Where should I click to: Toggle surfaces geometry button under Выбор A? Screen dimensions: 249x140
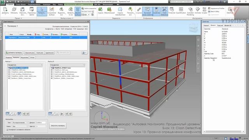coord(7,114)
